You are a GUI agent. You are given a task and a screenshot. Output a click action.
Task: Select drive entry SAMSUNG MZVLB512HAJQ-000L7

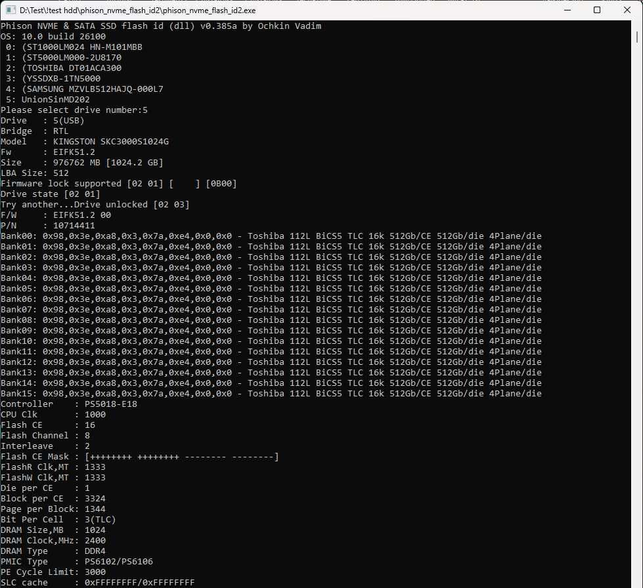click(85, 89)
